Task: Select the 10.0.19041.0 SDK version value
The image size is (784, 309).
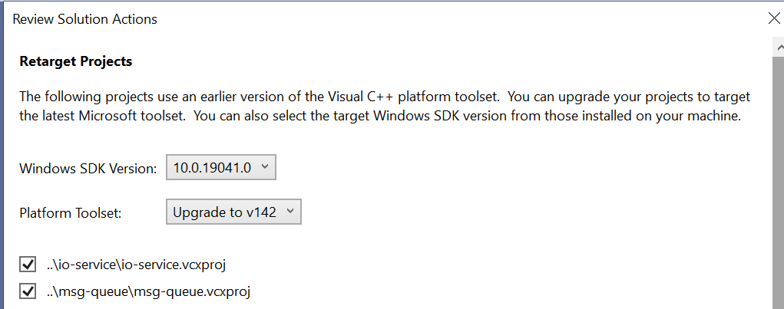Action: (x=211, y=167)
